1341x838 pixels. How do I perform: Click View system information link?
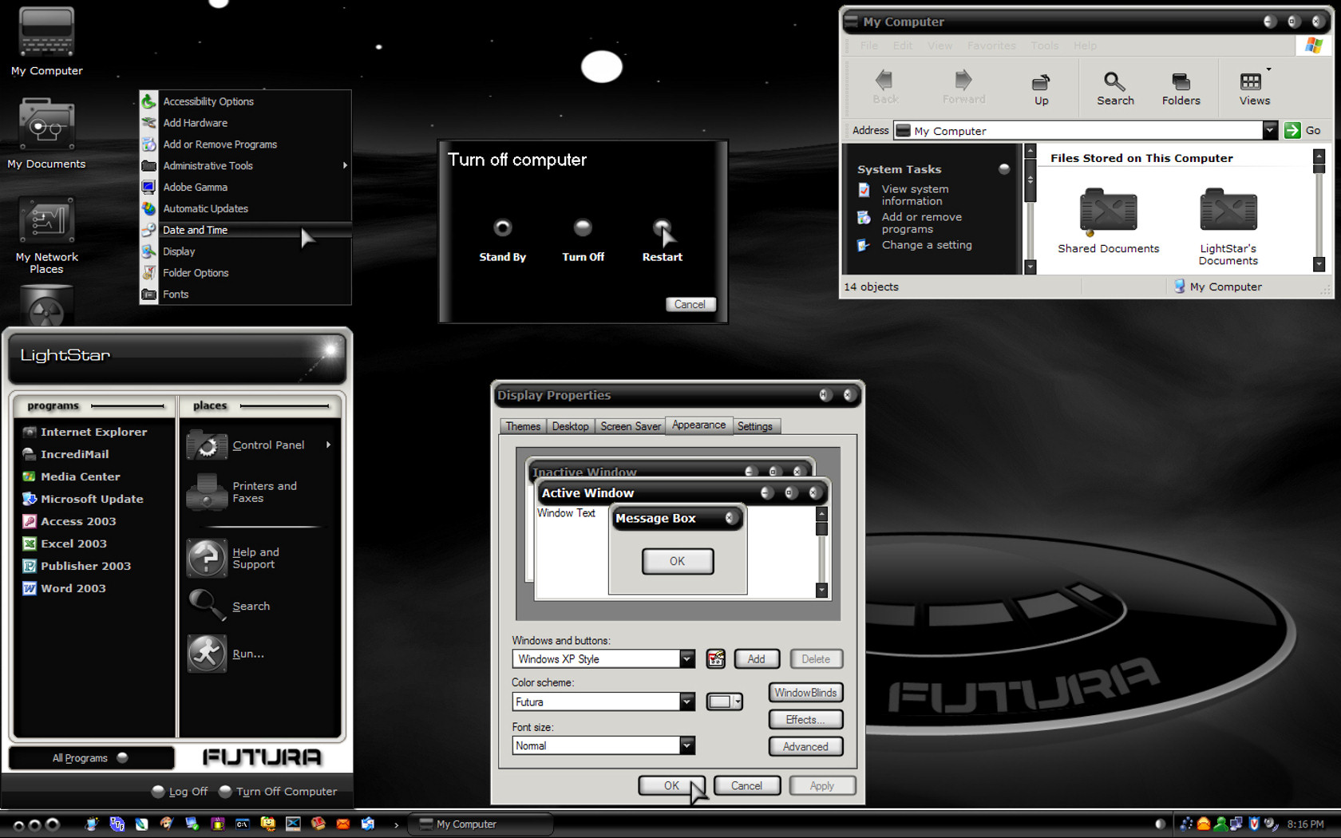coord(915,195)
